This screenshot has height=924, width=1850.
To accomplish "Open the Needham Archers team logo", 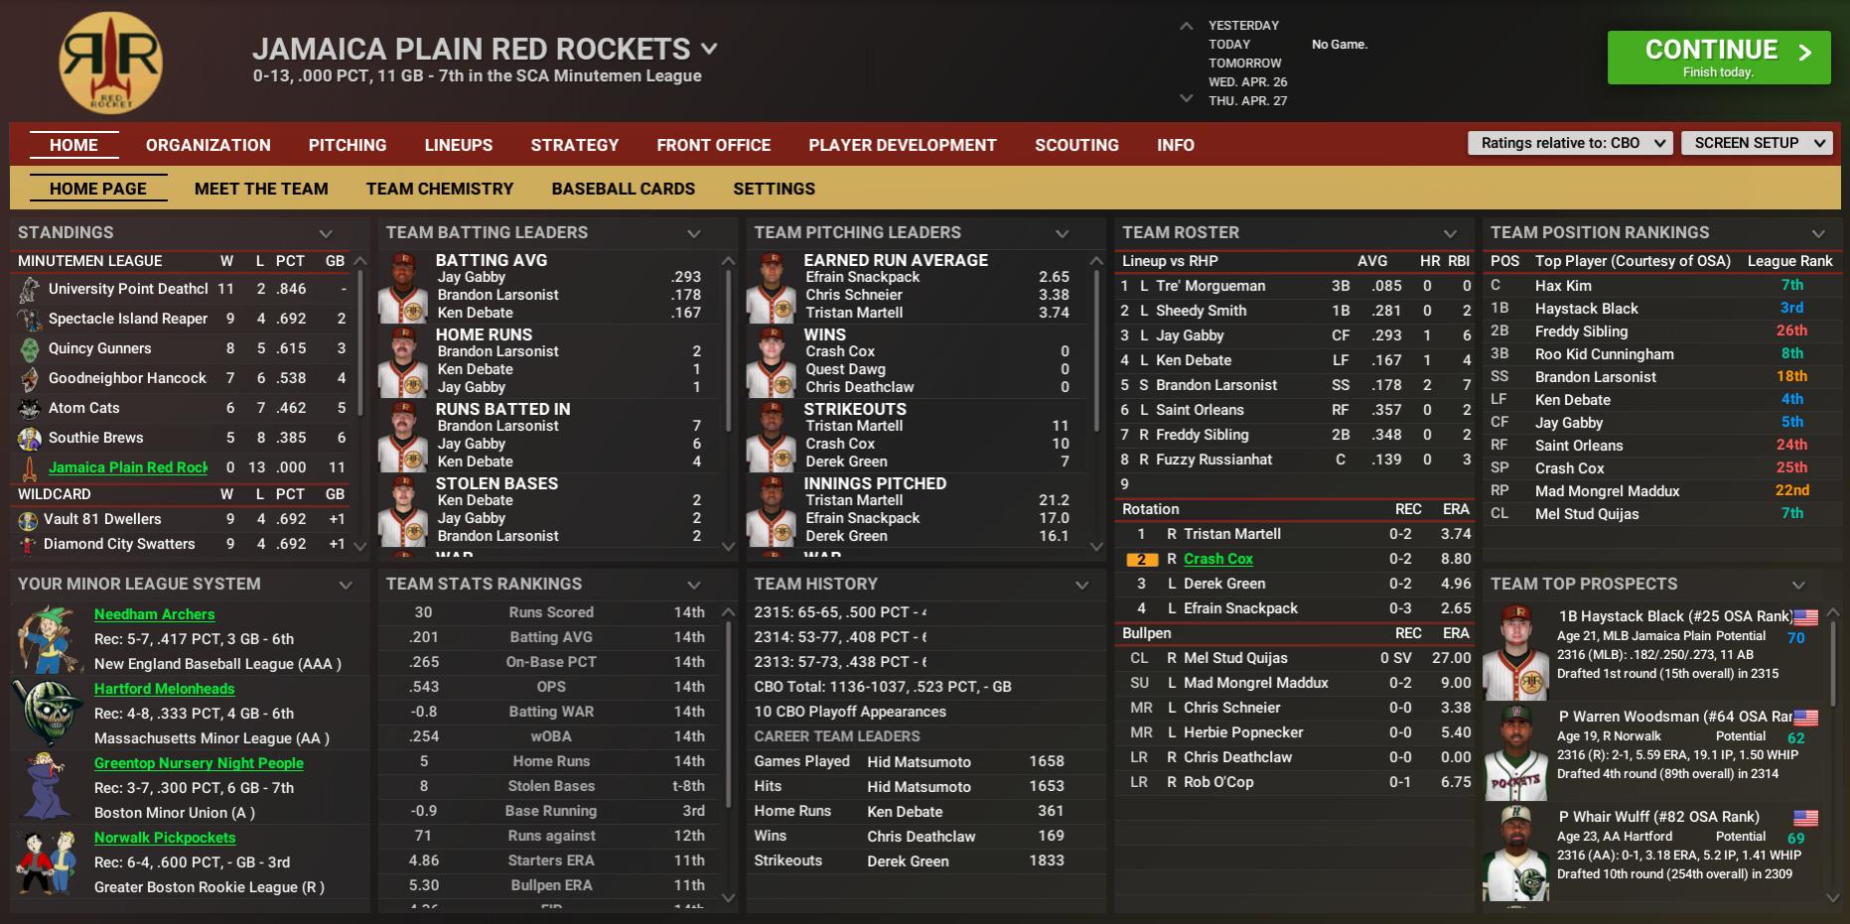I will (x=48, y=639).
